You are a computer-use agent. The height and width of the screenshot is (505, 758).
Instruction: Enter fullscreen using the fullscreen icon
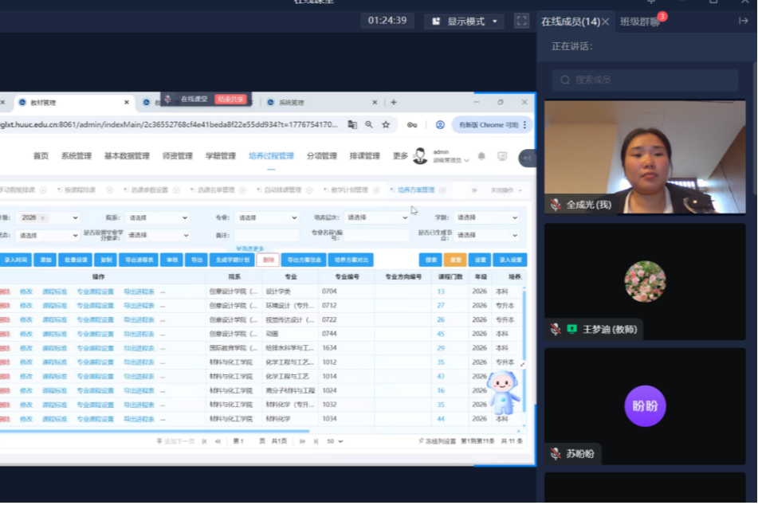tap(521, 21)
